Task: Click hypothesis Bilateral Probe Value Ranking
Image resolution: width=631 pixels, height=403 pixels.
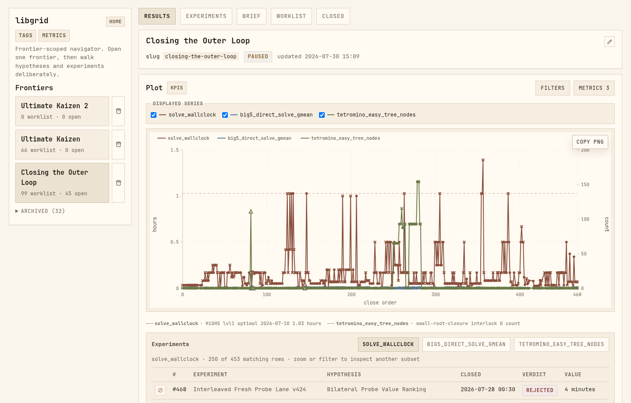Action: (x=376, y=389)
